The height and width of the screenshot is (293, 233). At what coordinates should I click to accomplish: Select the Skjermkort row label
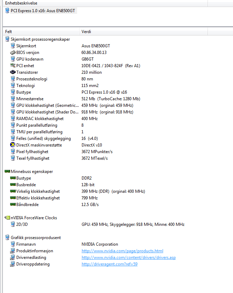pyautogui.click(x=26, y=46)
